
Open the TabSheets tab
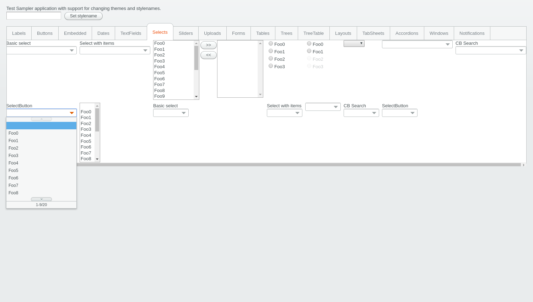[373, 33]
